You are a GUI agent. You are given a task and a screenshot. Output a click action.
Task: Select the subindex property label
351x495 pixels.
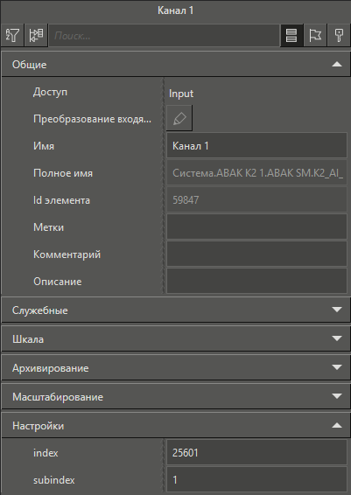[x=54, y=480]
